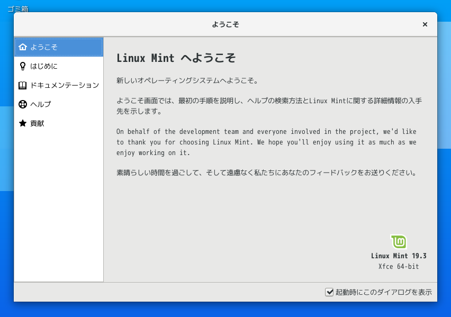Open the はじめに section label

[x=44, y=66]
